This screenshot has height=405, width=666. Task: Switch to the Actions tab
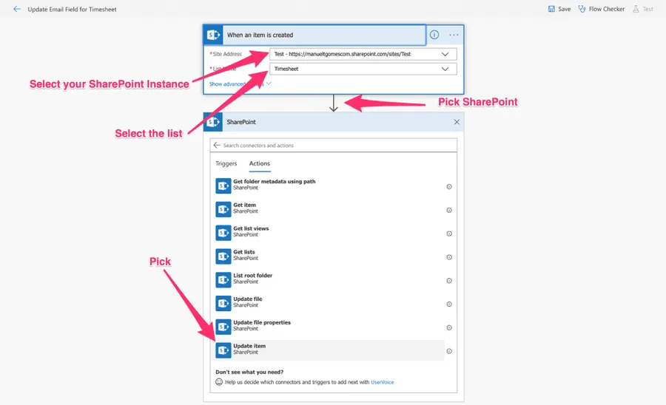click(259, 164)
